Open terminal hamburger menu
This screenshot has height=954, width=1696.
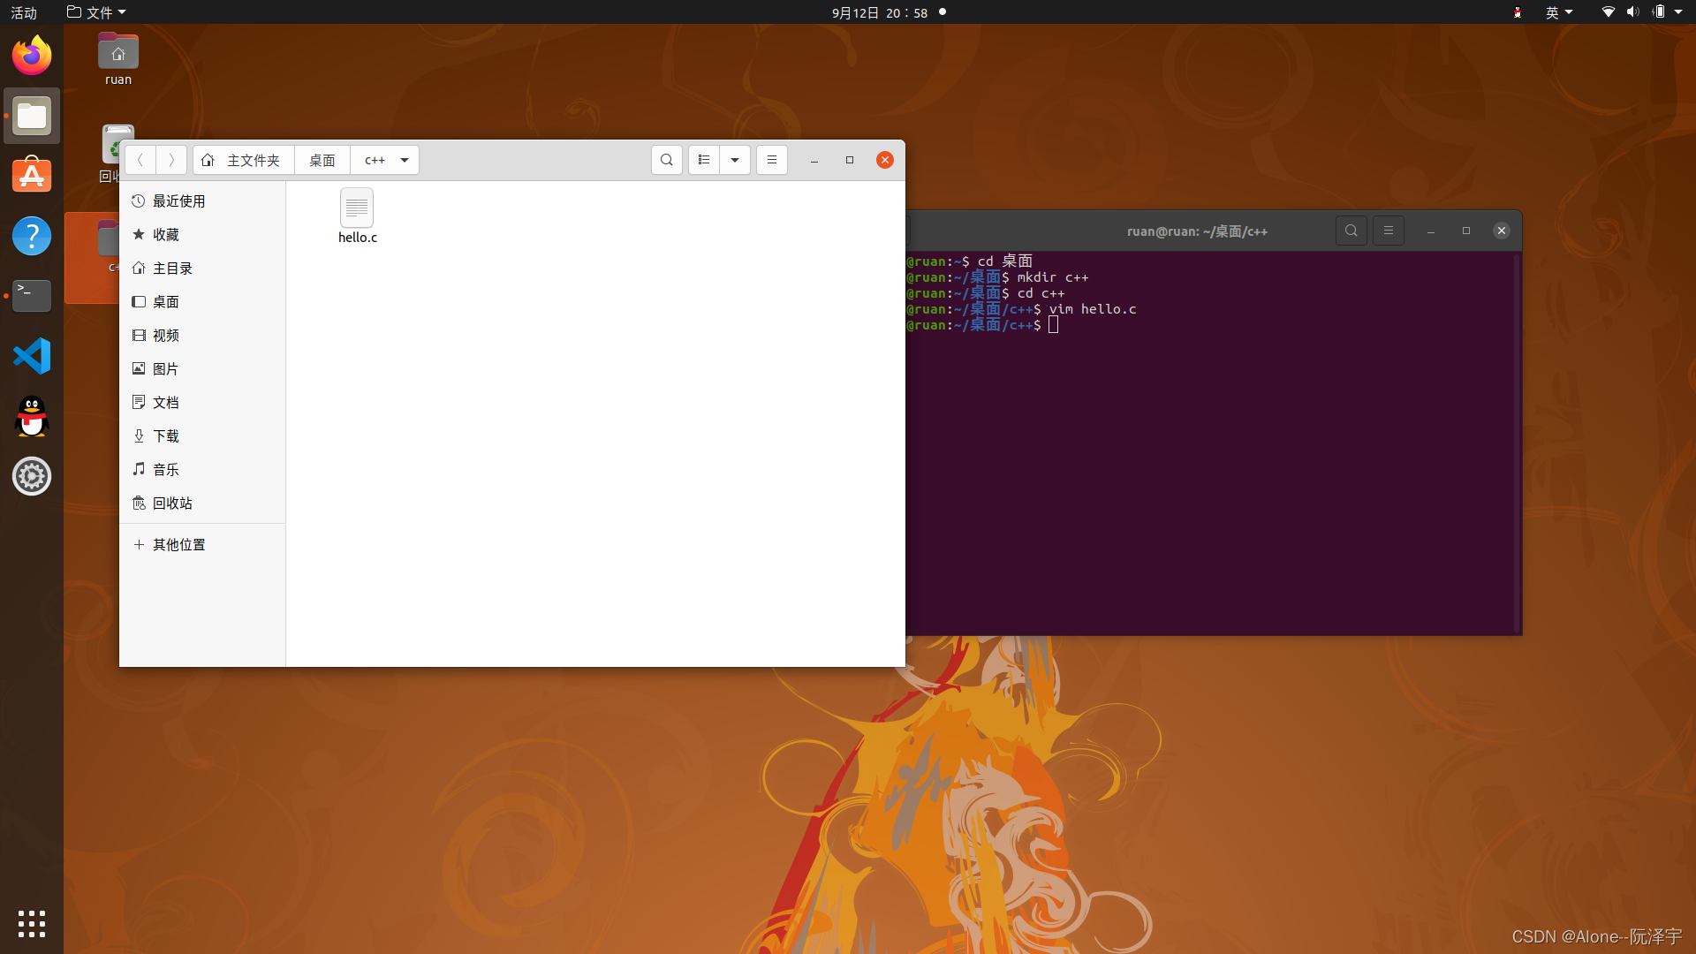[x=1389, y=231]
